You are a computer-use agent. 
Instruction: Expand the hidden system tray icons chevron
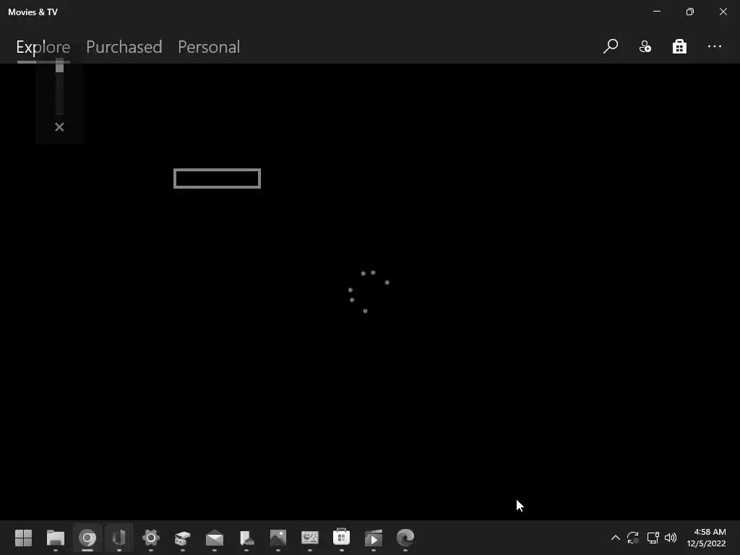(x=616, y=538)
